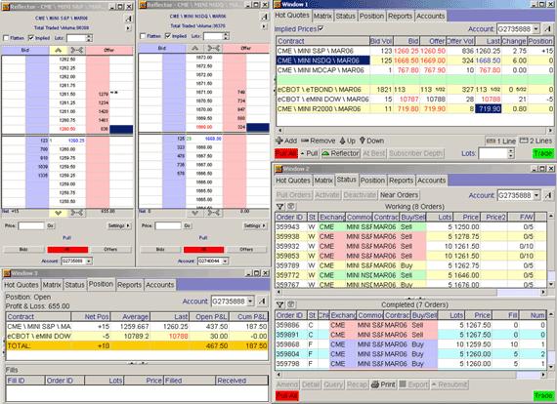Screen dimensions: 557x404
Task: Open Account dropdown in Window 3
Action: (250, 302)
